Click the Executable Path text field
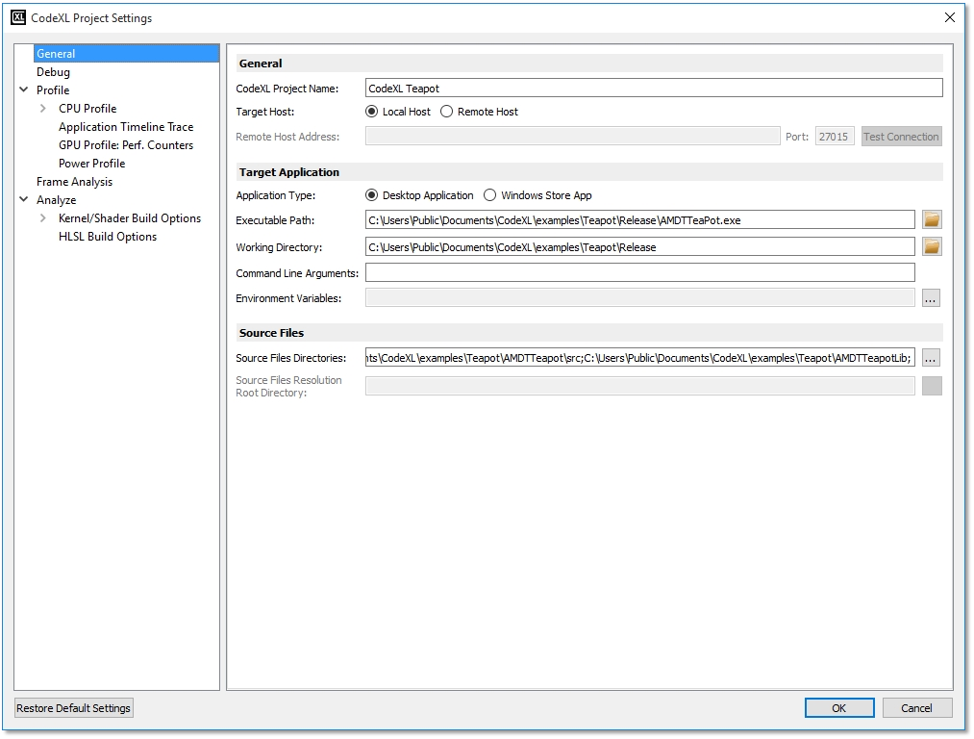Viewport: 974px width, 739px height. (639, 220)
